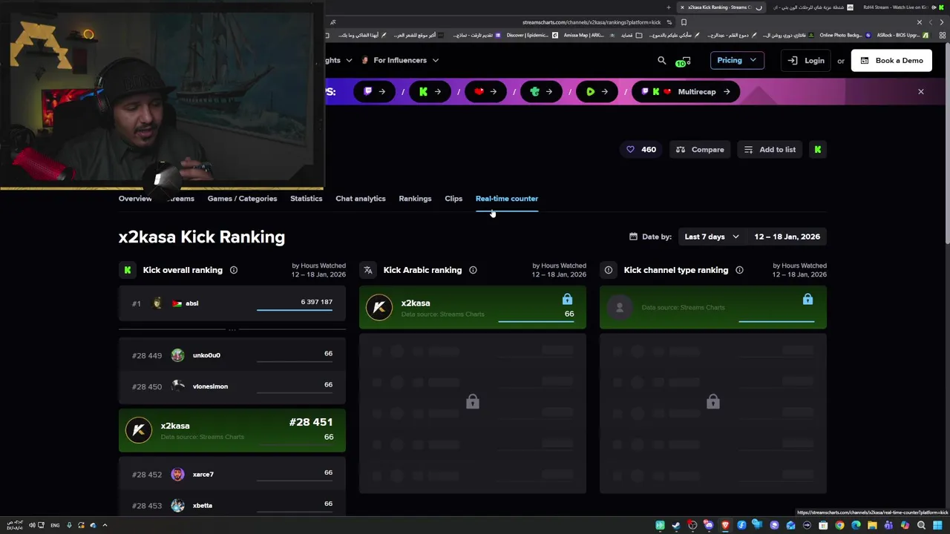This screenshot has height=534, width=950.
Task: Click the heart 460 favorites button
Action: click(641, 150)
